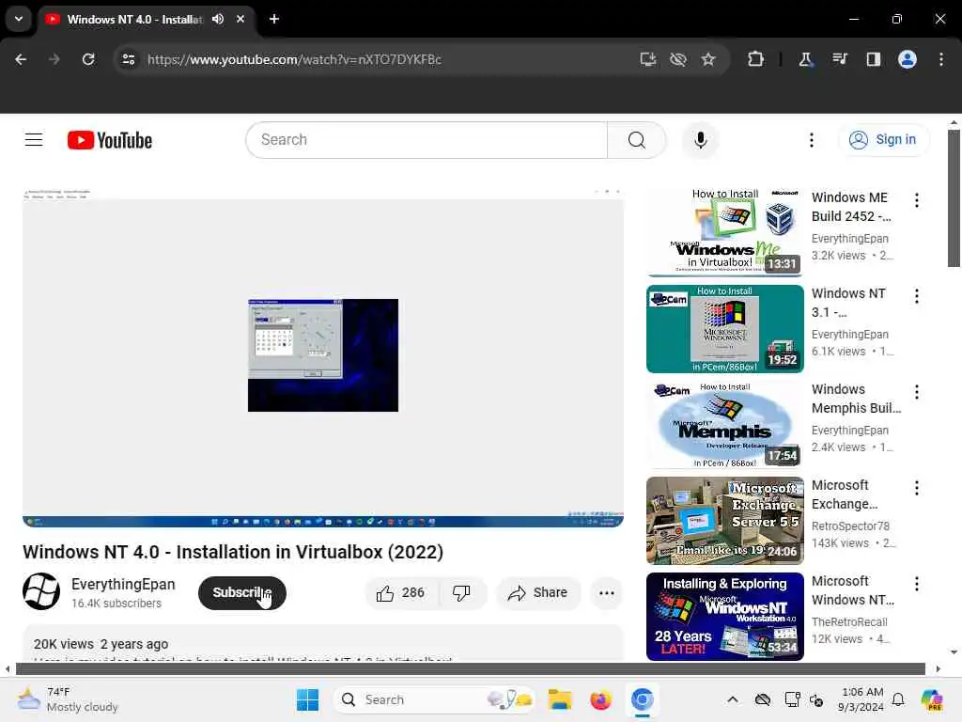
Task: Open more actions menu beside Share
Action: (x=607, y=593)
